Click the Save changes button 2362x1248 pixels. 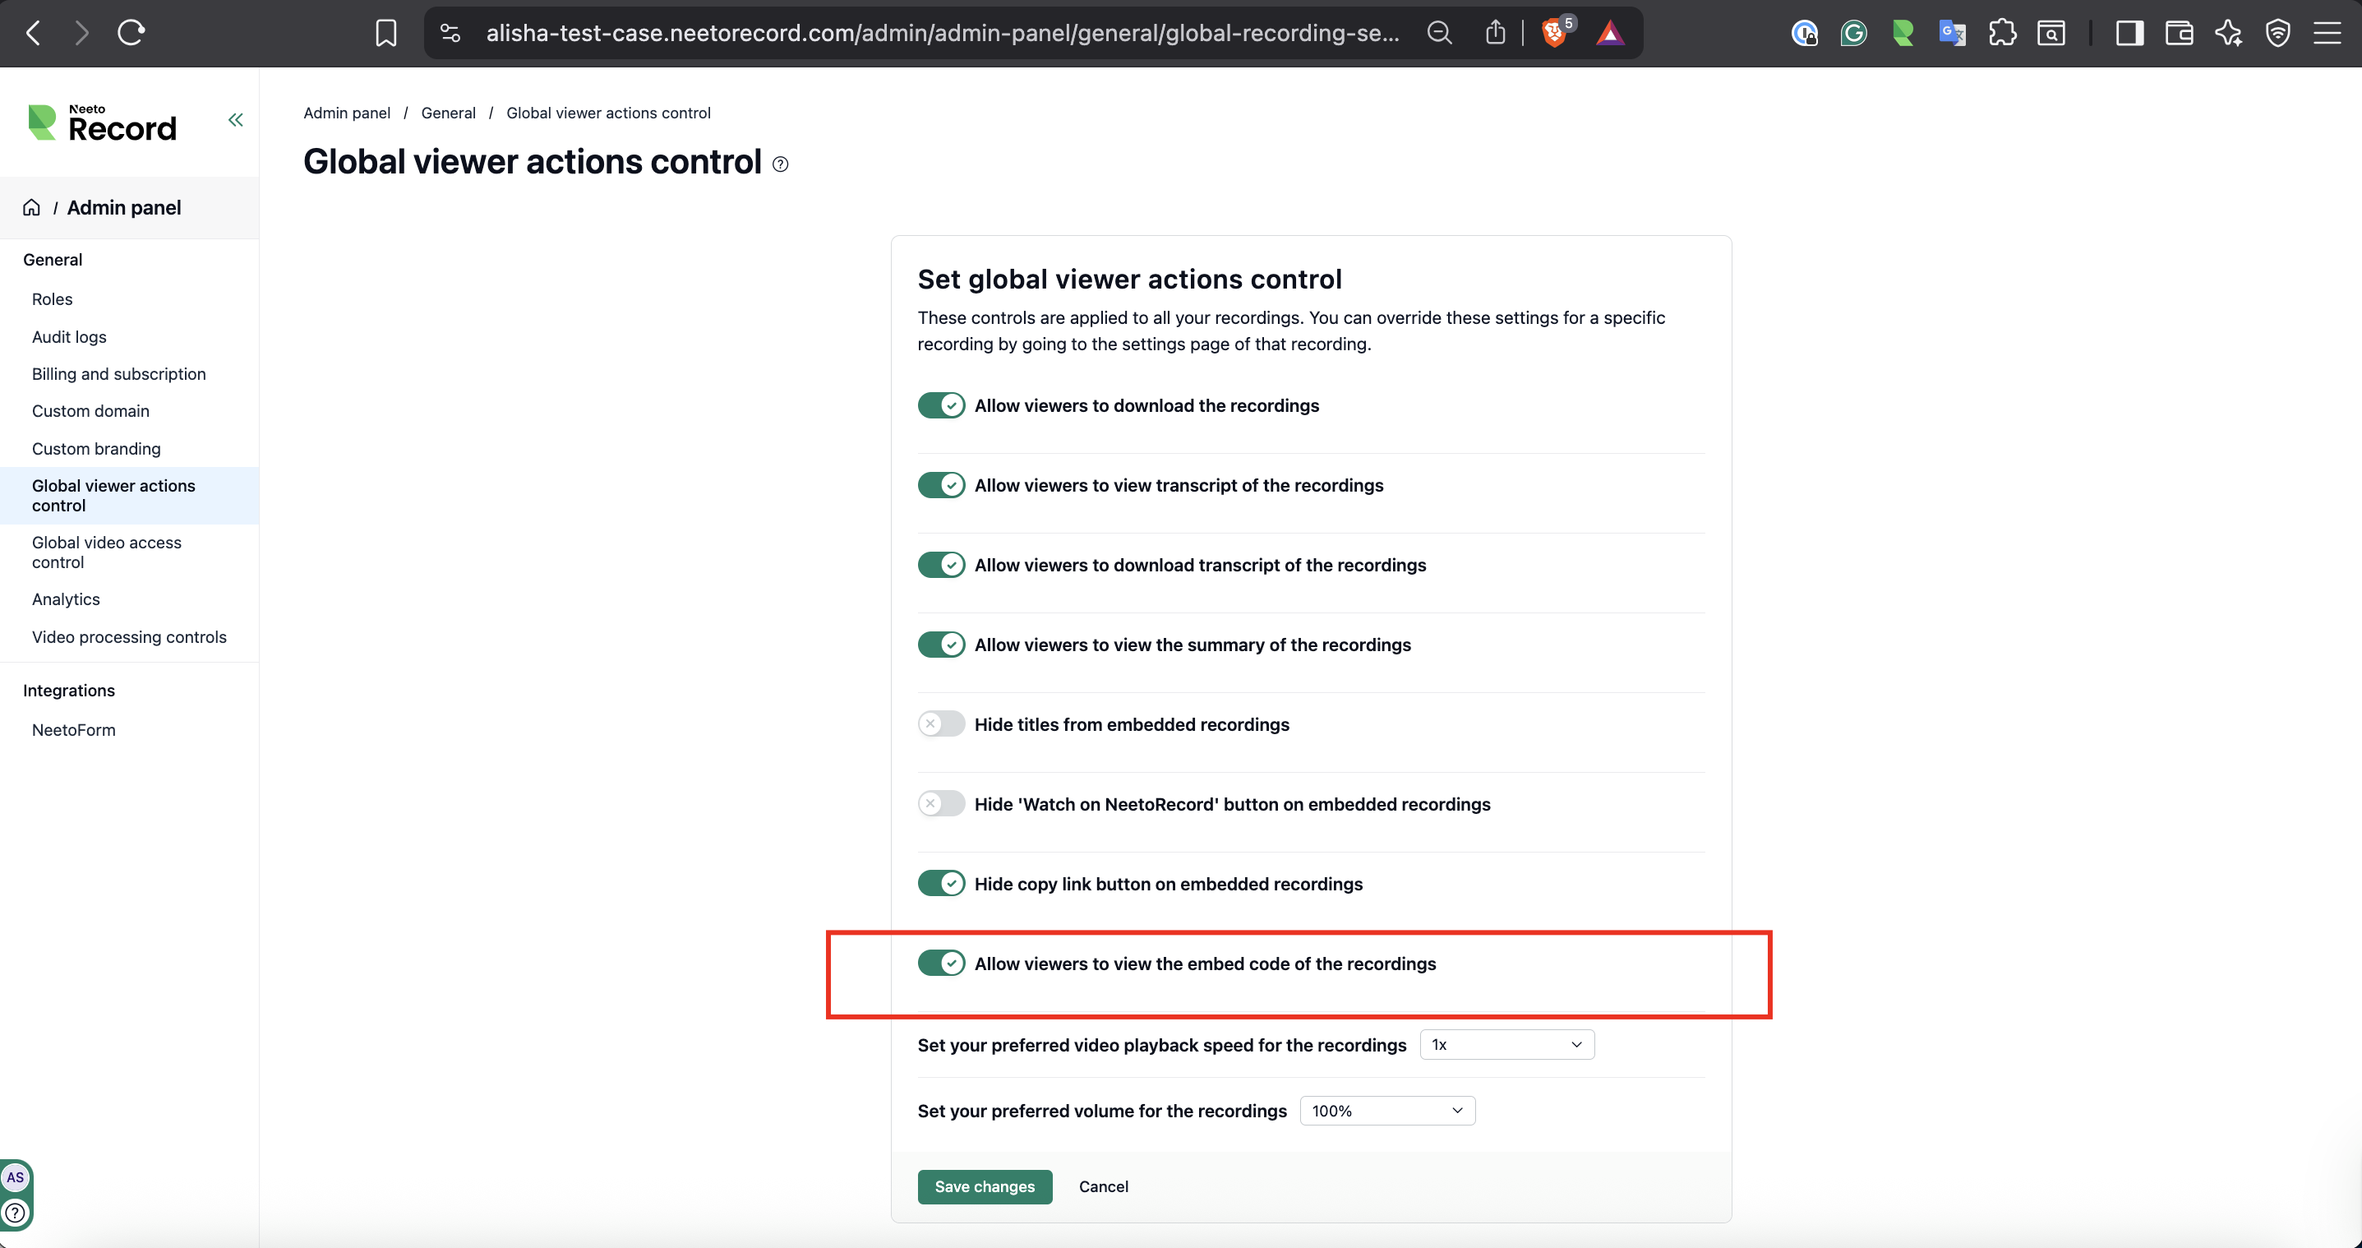[984, 1186]
